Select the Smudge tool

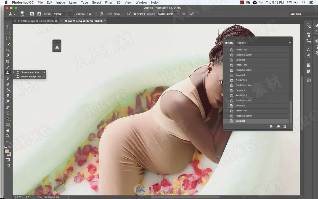[x=8, y=96]
